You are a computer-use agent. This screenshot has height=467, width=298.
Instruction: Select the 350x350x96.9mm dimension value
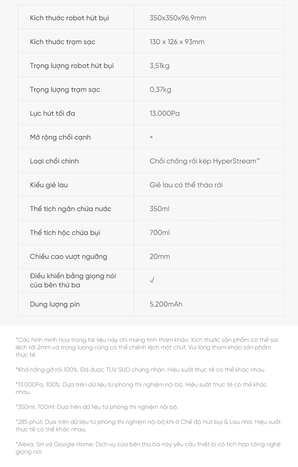178,18
